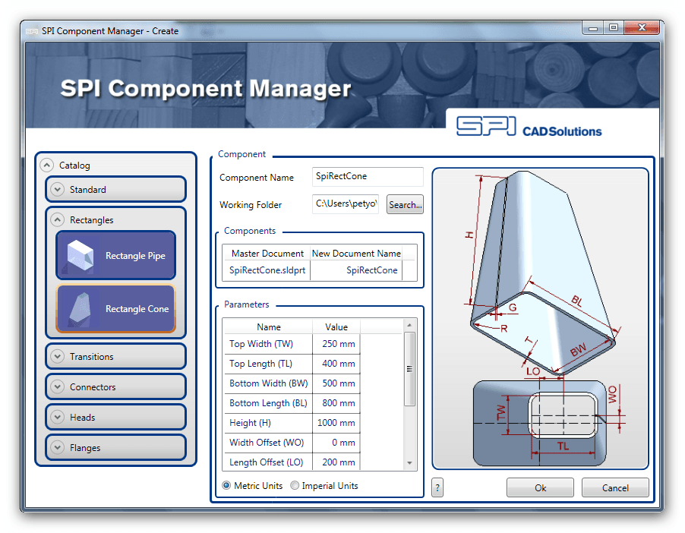Edit the 400 mm value

[336, 364]
